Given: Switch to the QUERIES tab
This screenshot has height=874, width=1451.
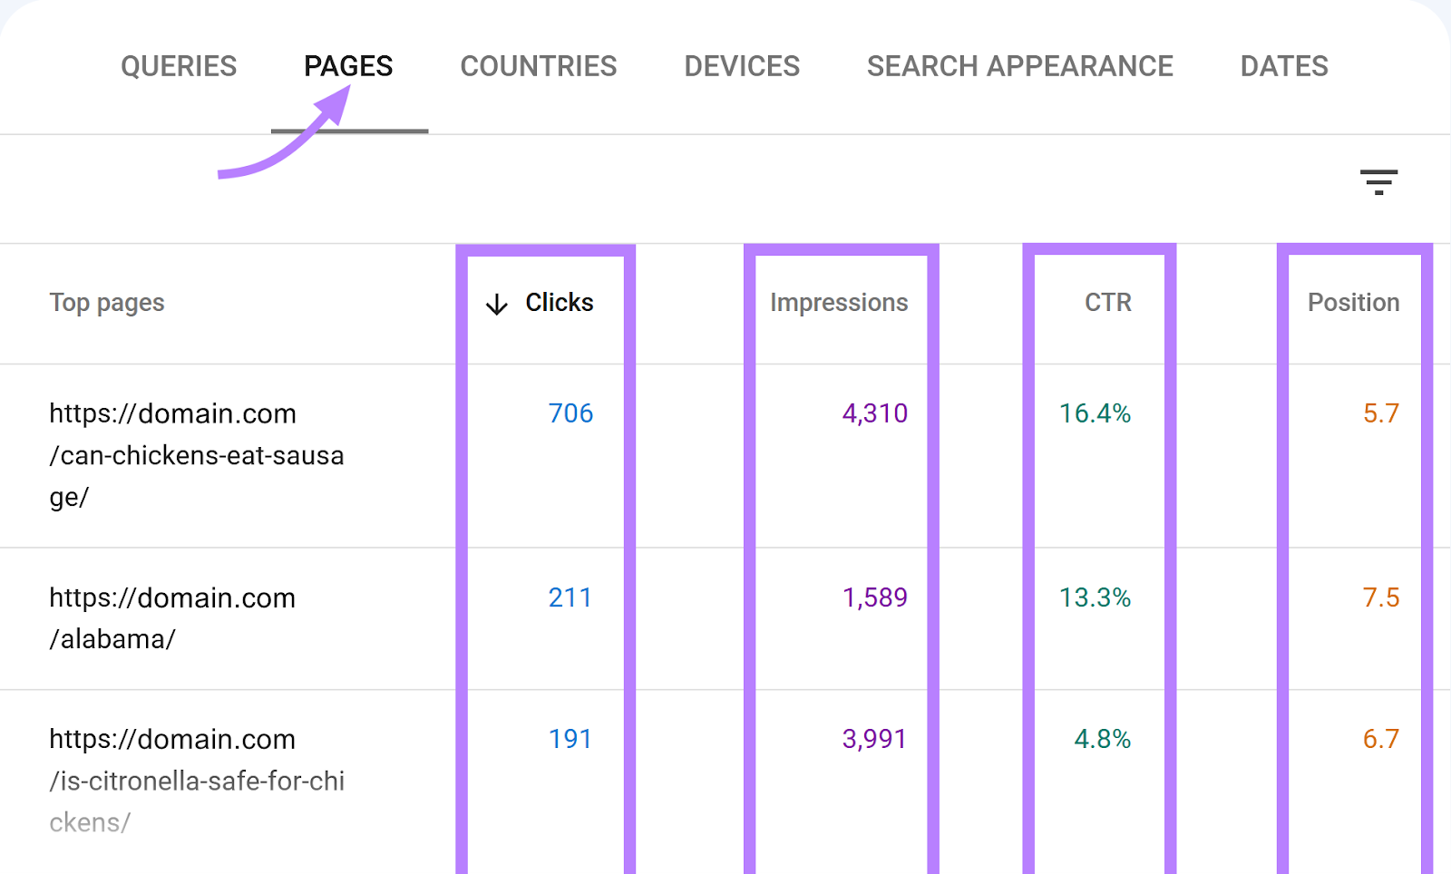Looking at the screenshot, I should (179, 65).
